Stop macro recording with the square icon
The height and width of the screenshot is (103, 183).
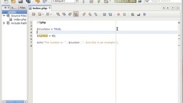124,14
